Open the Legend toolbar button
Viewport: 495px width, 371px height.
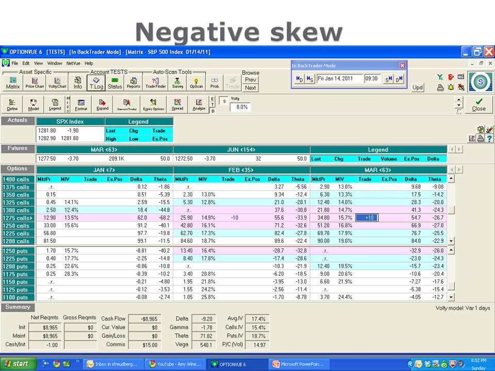point(55,105)
